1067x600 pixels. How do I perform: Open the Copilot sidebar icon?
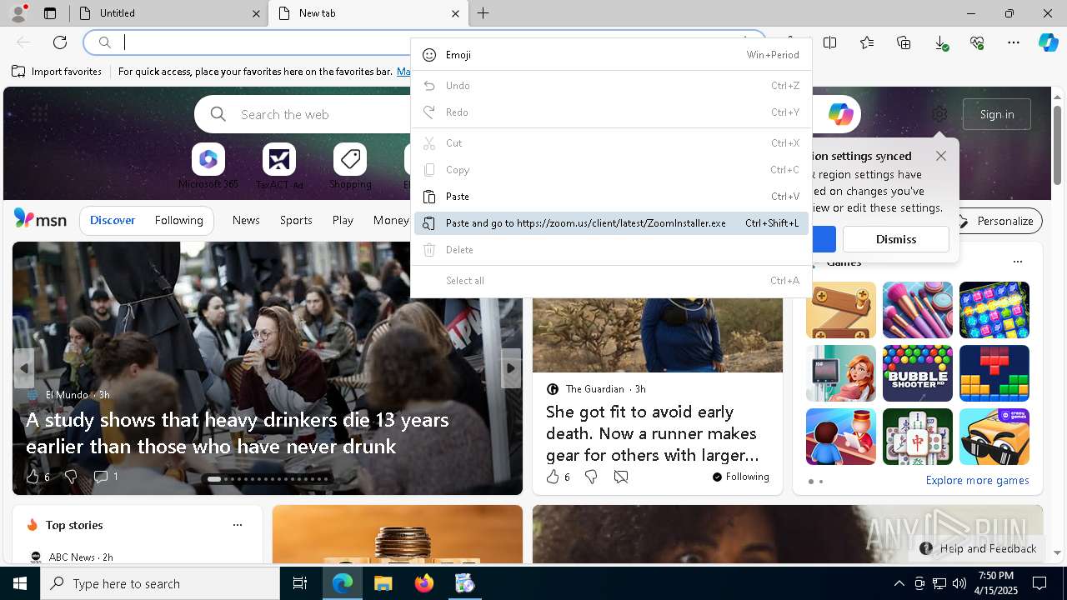click(1049, 42)
